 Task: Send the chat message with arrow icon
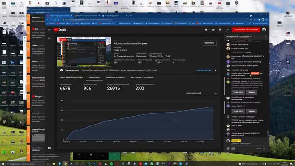[264, 148]
